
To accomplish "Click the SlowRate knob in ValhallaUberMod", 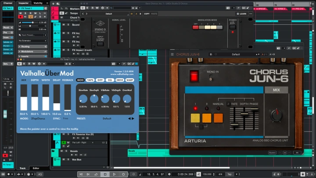I will click(83, 99).
